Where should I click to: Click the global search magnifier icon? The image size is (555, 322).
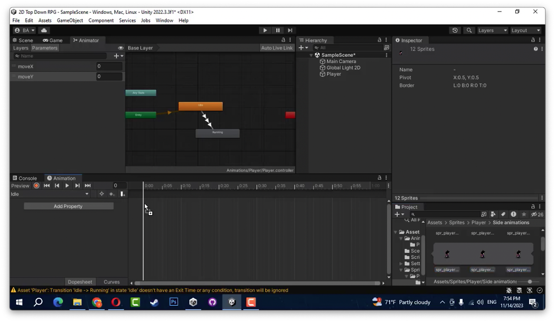pyautogui.click(x=469, y=30)
